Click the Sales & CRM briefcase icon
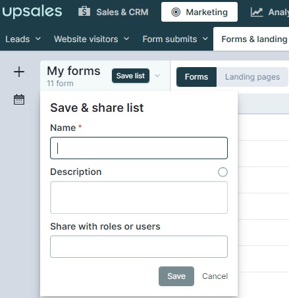289x298 pixels. pos(84,11)
